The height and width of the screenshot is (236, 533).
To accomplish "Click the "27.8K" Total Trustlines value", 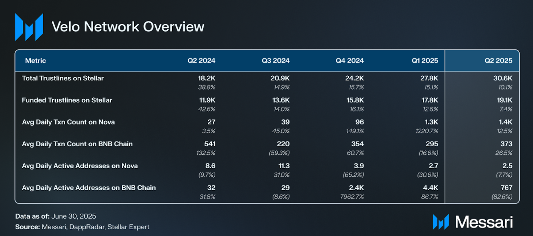I will pos(430,78).
